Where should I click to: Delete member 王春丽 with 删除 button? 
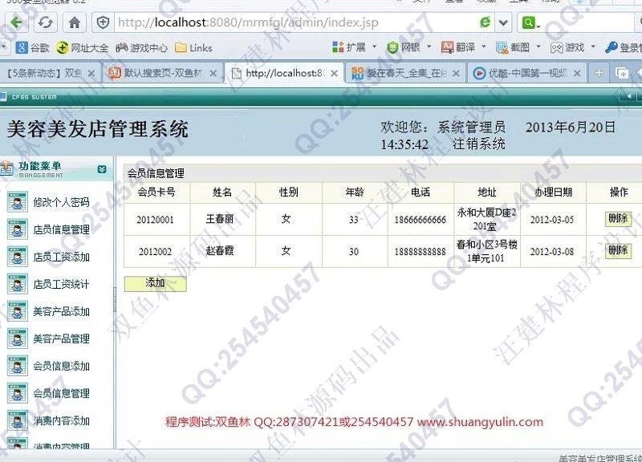(x=618, y=218)
